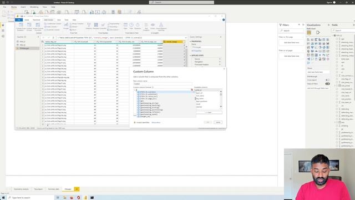The height and width of the screenshot is (200, 355).
Task: Click the Filters pane search box
Action: [291, 31]
